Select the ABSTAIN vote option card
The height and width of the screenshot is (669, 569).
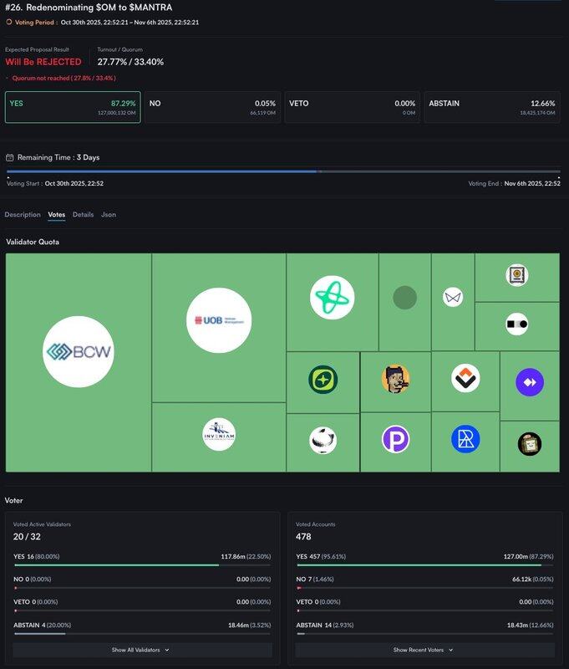pos(491,107)
